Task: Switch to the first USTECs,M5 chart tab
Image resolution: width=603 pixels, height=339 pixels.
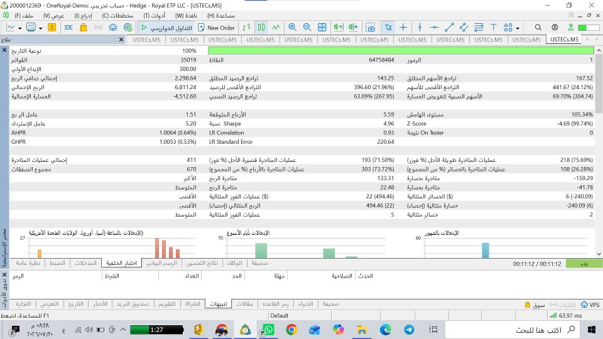Action: tap(146, 40)
